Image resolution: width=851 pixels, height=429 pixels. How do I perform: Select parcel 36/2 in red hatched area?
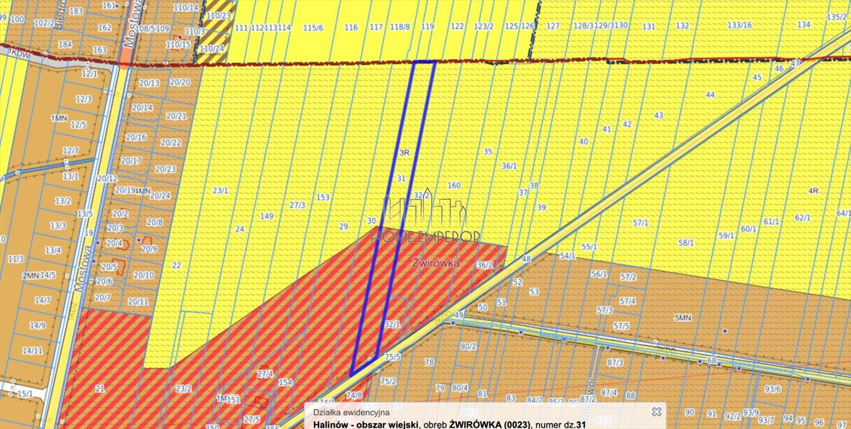coord(485,265)
